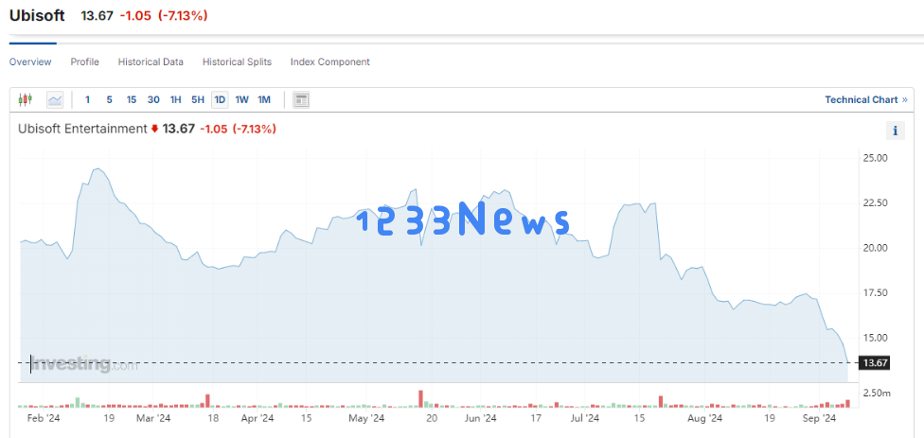Open the Profile tab
Viewport: 924px width, 438px height.
click(85, 61)
